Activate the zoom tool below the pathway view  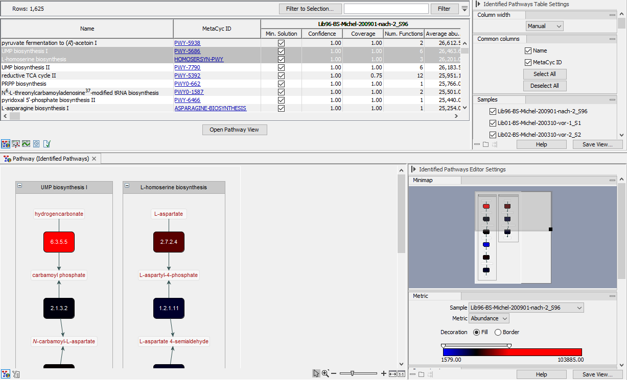tap(325, 373)
